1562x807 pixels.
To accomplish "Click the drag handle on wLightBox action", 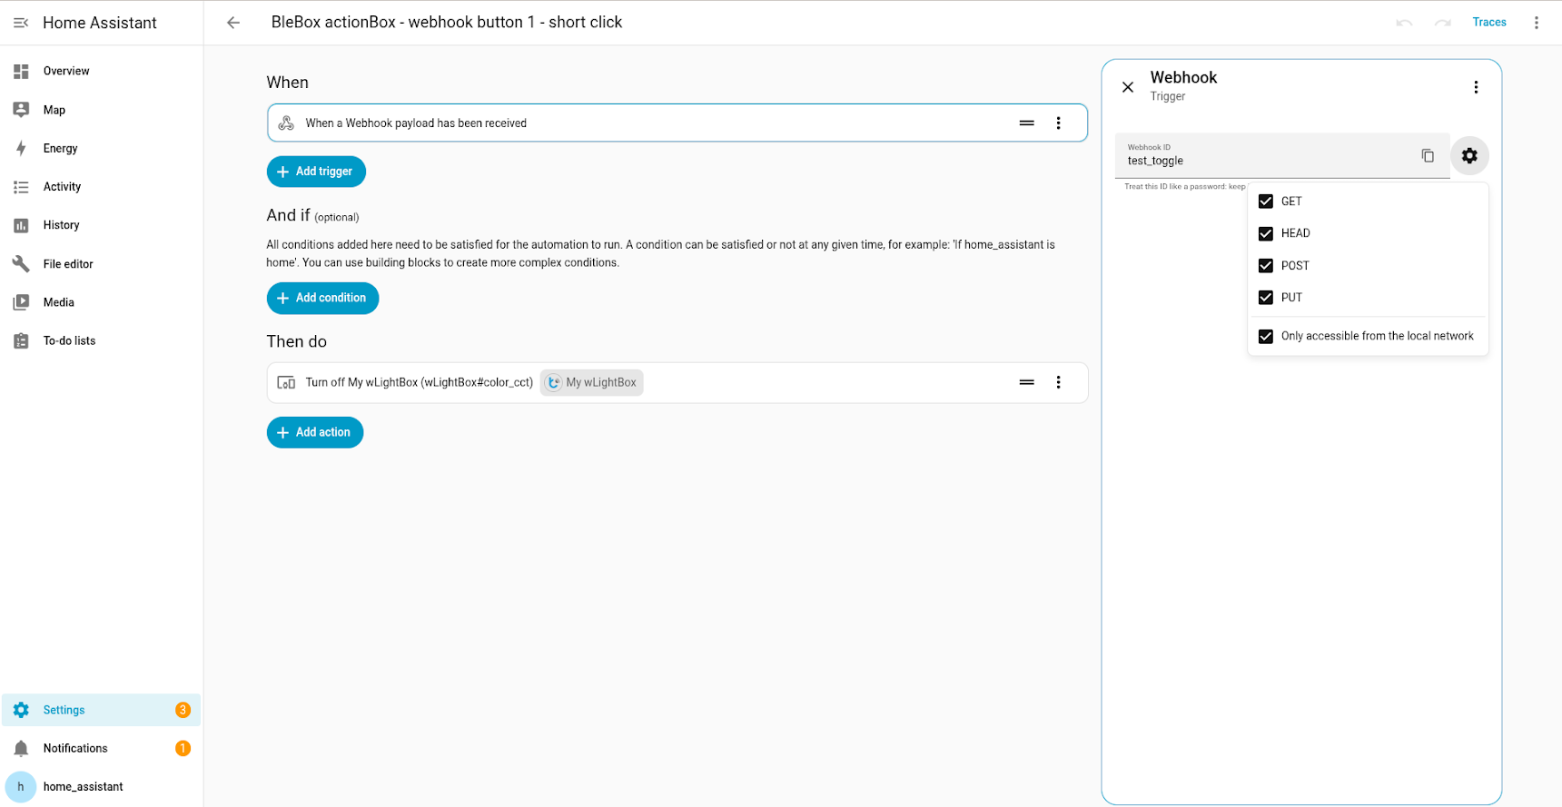I will click(x=1026, y=382).
